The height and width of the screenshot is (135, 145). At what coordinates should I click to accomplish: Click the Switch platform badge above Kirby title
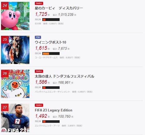tap(39, 3)
